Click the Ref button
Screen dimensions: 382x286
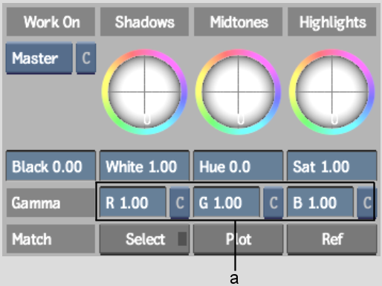pyautogui.click(x=331, y=239)
